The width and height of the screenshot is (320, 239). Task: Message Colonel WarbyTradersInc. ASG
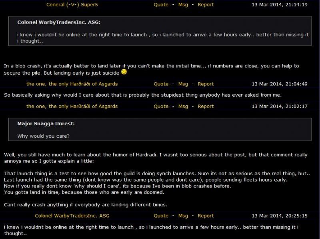tap(183, 216)
